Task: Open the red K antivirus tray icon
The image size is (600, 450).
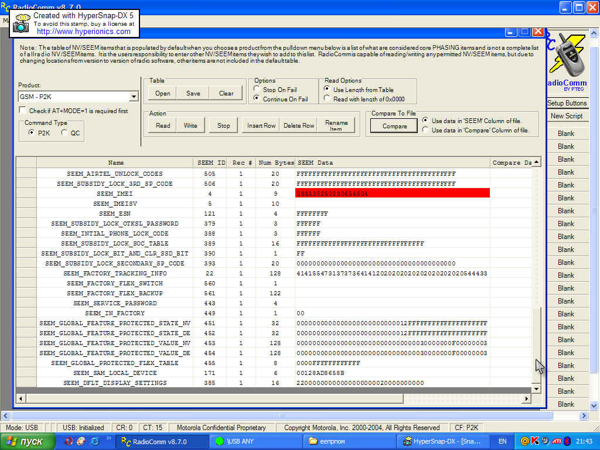Action: pos(534,442)
